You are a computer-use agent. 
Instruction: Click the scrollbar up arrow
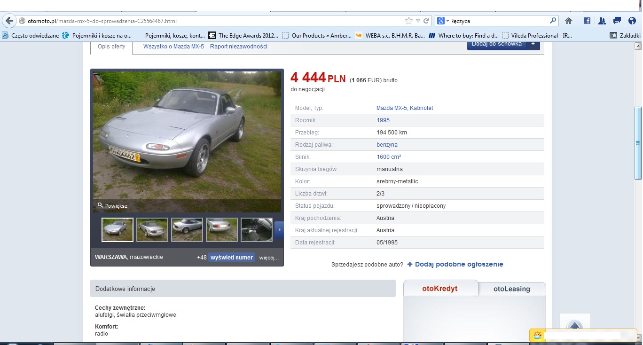tap(638, 46)
